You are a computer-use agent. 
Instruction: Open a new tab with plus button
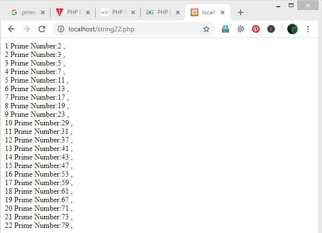point(241,12)
